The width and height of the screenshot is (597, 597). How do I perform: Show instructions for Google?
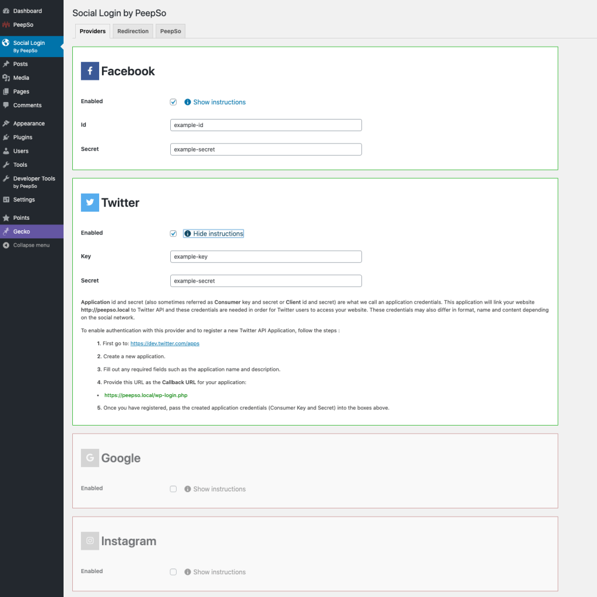click(x=219, y=489)
